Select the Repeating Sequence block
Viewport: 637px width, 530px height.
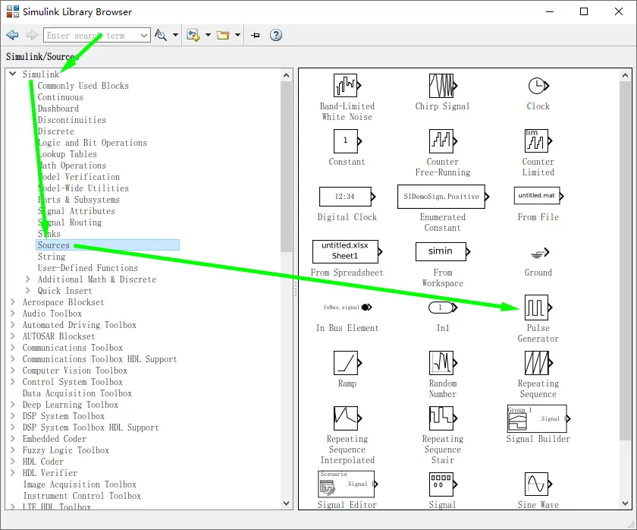538,363
